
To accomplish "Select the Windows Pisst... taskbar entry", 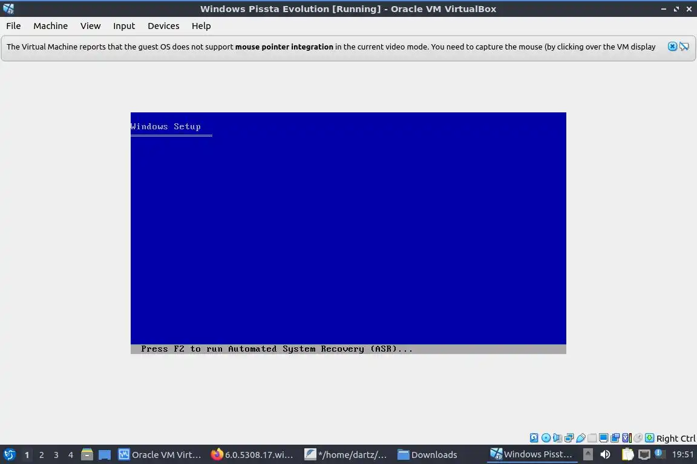I will pyautogui.click(x=532, y=454).
